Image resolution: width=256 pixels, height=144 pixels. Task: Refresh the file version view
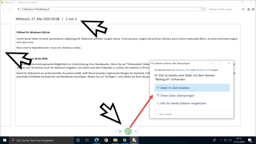pos(204,9)
